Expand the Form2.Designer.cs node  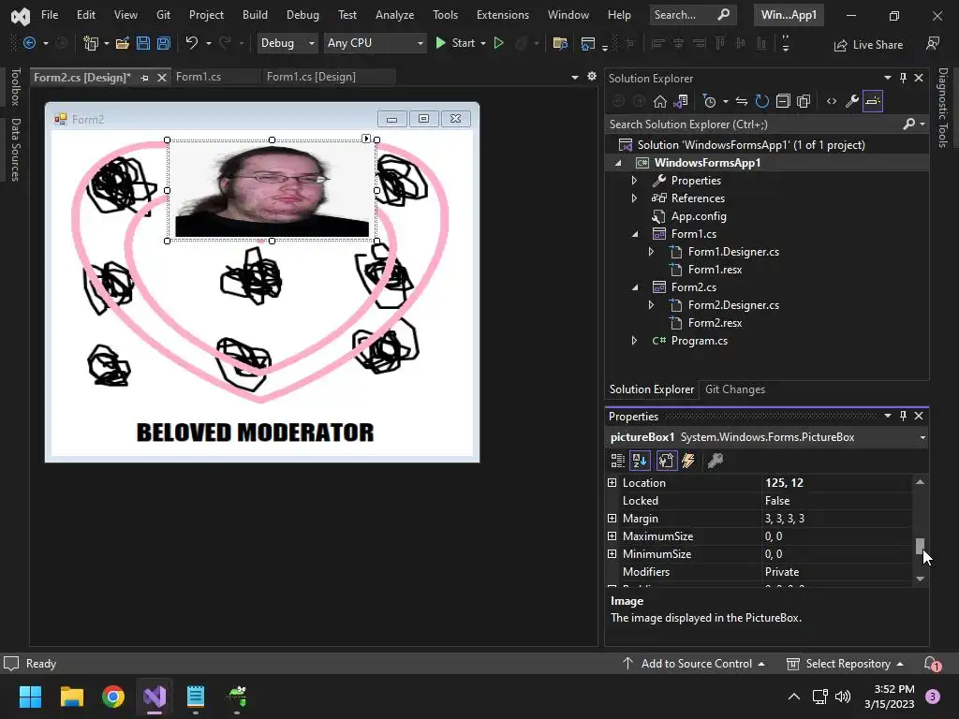(x=652, y=304)
